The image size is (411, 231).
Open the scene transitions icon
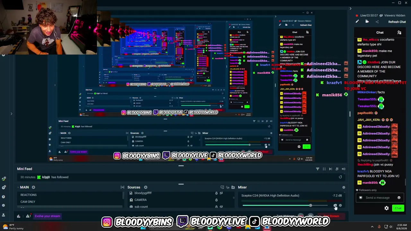pos(122,187)
